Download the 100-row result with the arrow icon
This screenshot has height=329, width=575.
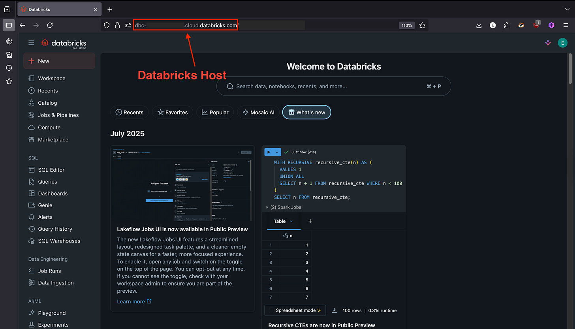(x=334, y=310)
